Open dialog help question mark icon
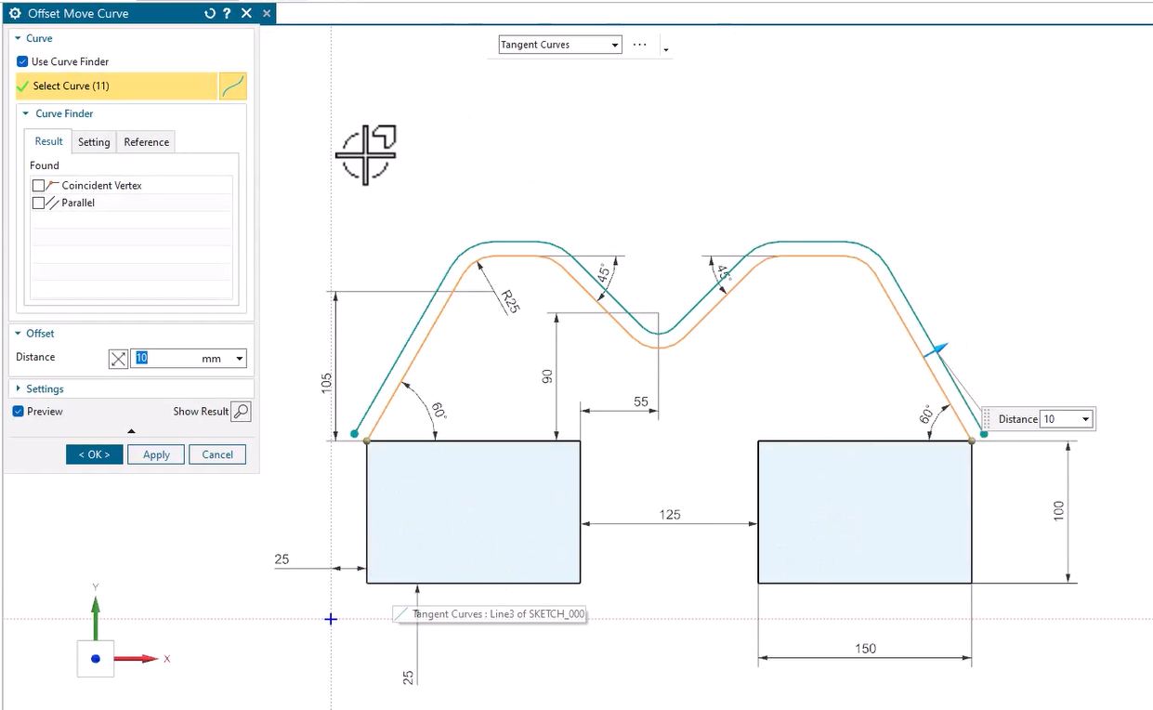 pyautogui.click(x=227, y=13)
